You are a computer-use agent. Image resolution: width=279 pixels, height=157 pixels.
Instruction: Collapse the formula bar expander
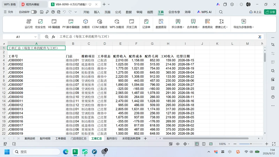click(x=259, y=37)
